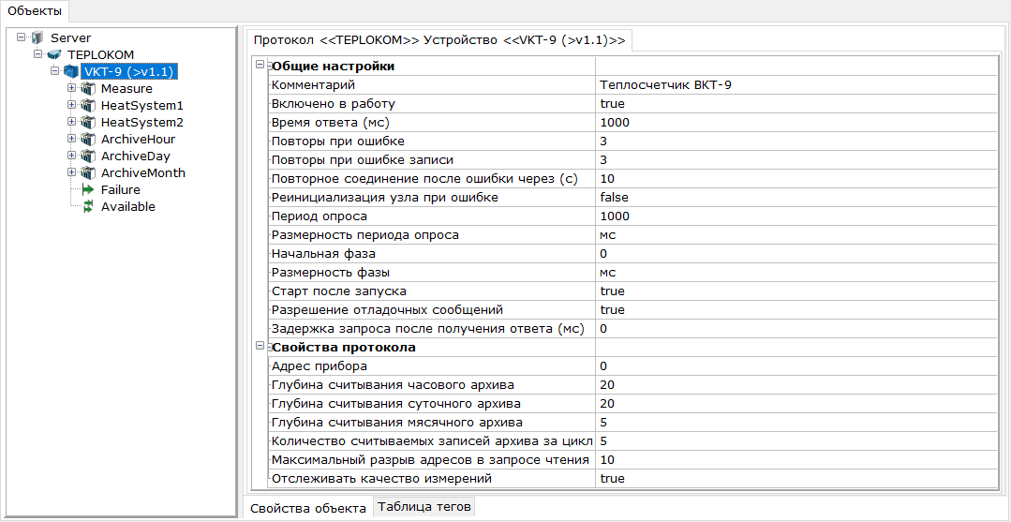1011x522 pixels.
Task: Select the Failure tag label
Action: pos(121,189)
